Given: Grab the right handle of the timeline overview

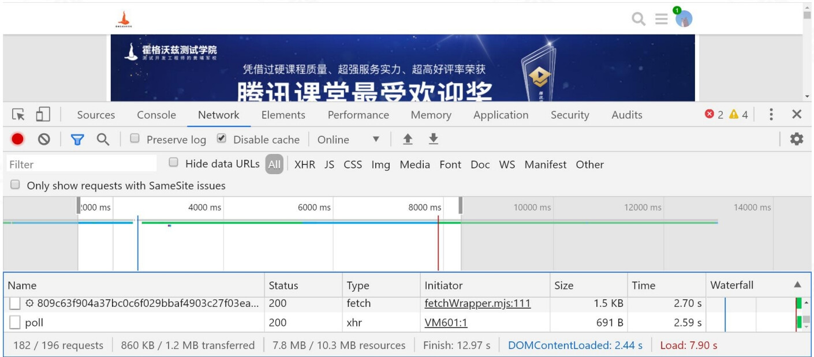Looking at the screenshot, I should click(x=461, y=205).
